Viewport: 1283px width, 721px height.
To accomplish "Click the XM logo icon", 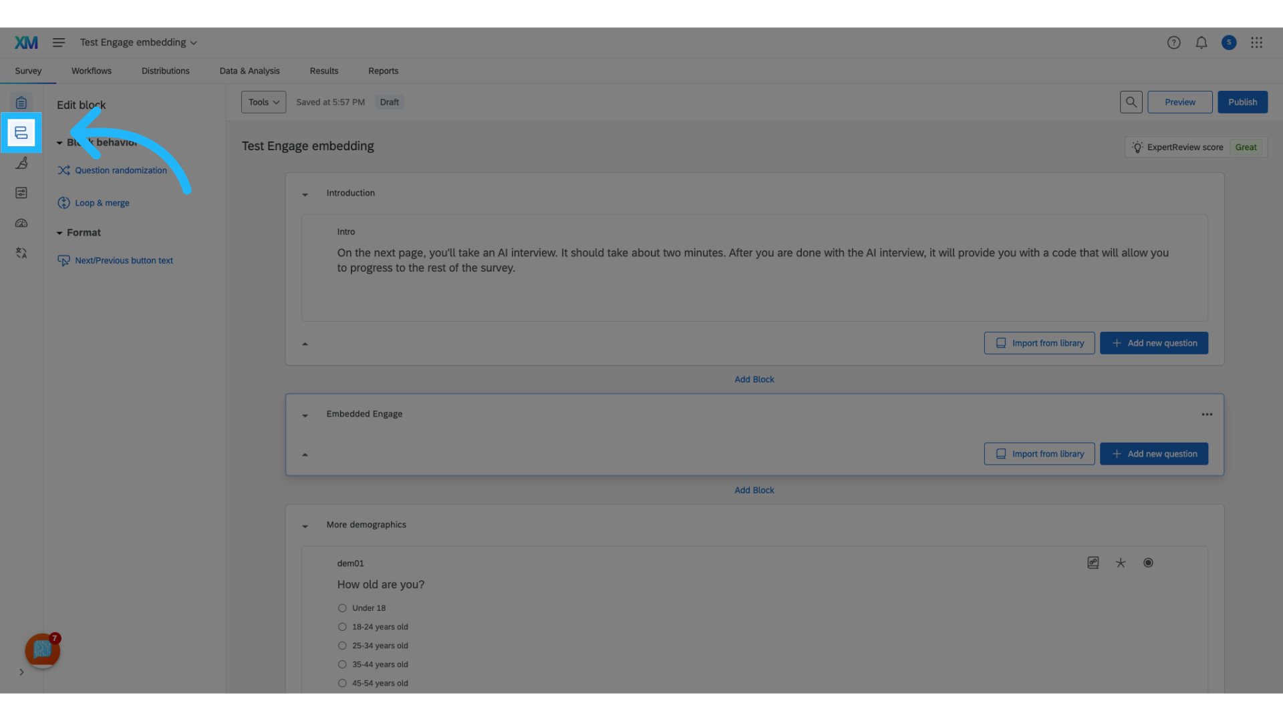I will (26, 43).
